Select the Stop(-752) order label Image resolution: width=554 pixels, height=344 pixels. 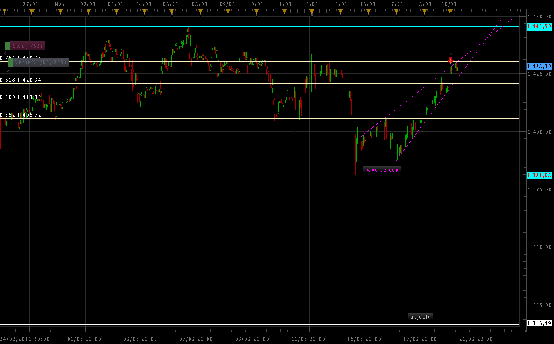[x=28, y=46]
